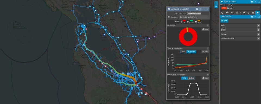Download Time to destination .csv
This screenshot has width=261, height=104.
tap(205, 52)
